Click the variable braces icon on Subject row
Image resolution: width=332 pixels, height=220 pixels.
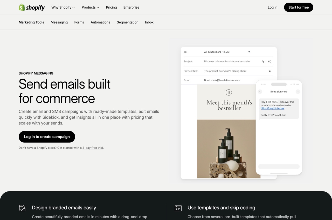[x=270, y=61]
